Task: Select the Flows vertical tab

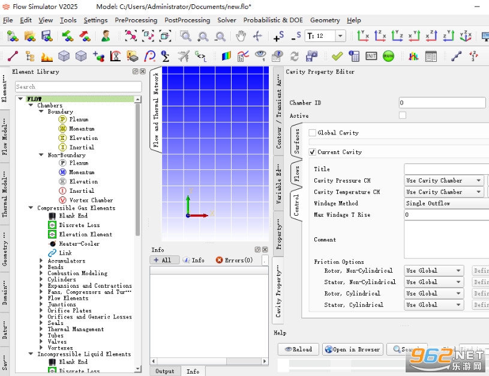Action: click(x=296, y=174)
